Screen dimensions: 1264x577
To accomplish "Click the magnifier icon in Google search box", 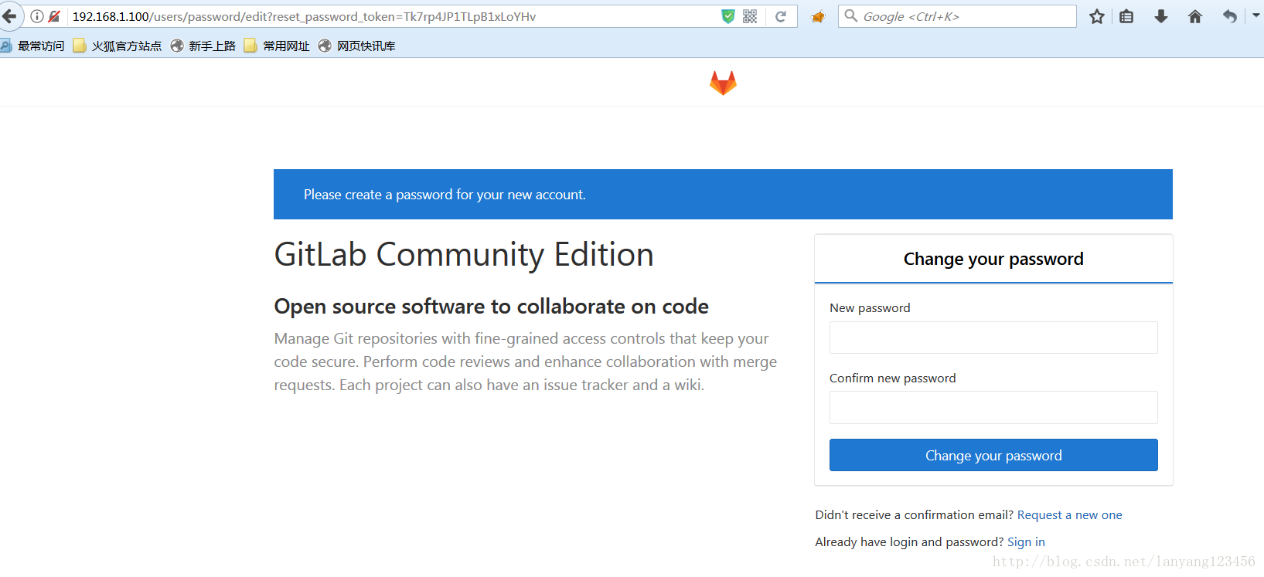I will tap(850, 16).
